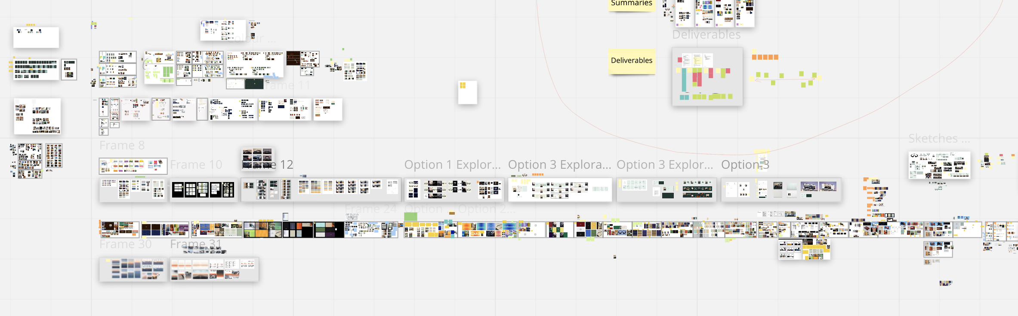Select the Option 3 Explora... frame title
The height and width of the screenshot is (316, 1018).
[x=559, y=165]
